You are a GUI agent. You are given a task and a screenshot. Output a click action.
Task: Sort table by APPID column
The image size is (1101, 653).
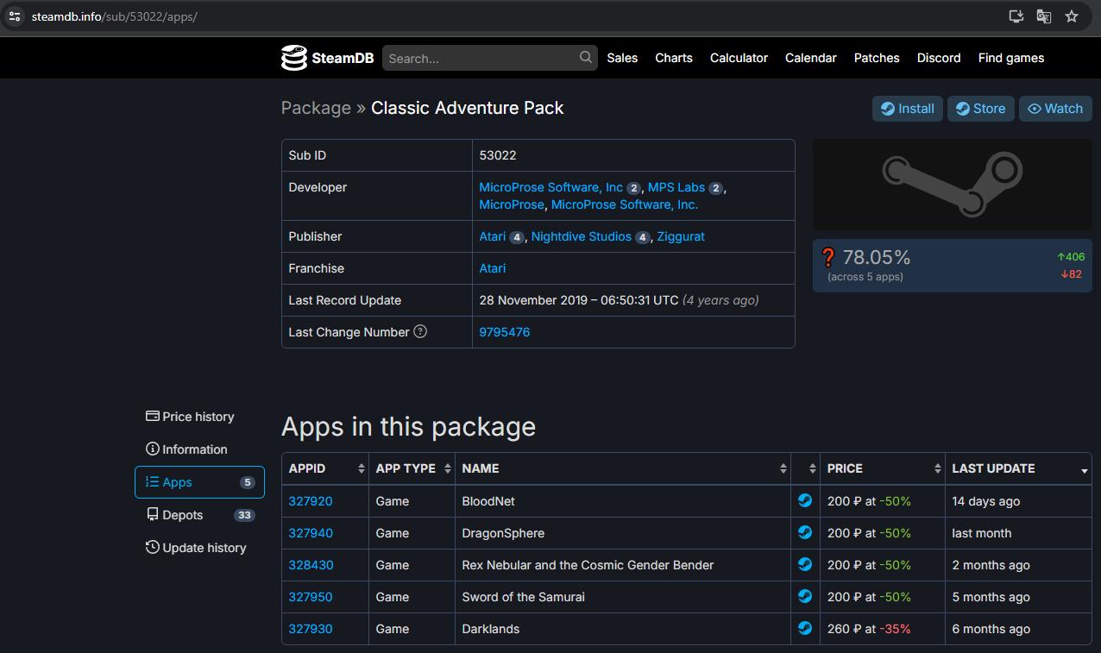[x=324, y=468]
